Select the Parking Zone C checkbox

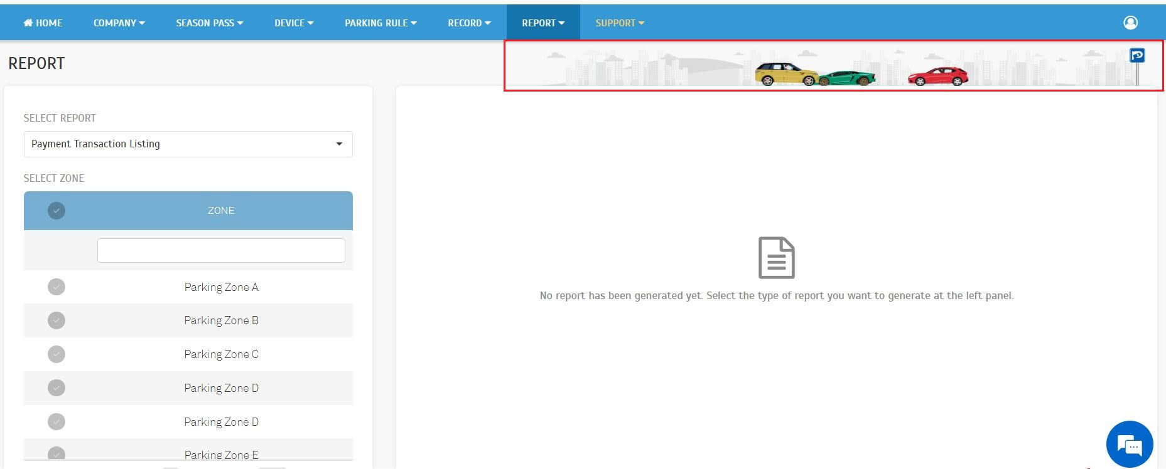click(57, 354)
